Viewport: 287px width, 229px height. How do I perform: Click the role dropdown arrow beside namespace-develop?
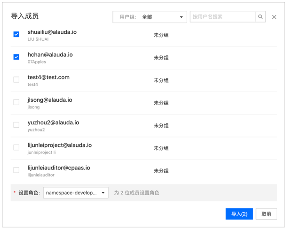click(x=103, y=193)
